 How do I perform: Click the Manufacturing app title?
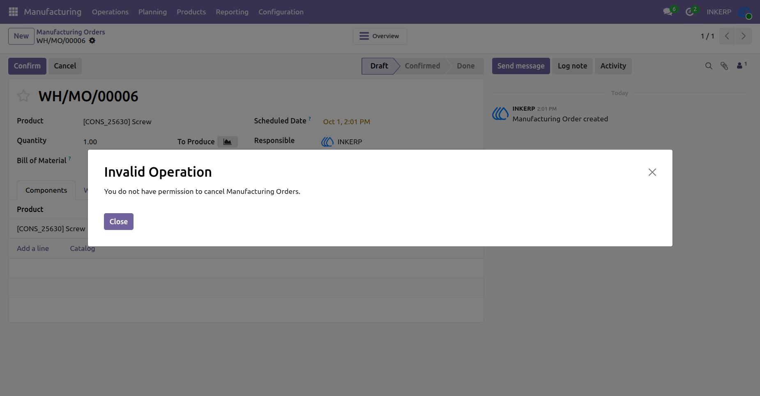click(53, 12)
